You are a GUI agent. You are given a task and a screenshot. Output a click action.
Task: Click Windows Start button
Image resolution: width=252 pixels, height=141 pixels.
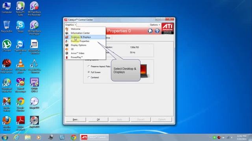pos(5,137)
